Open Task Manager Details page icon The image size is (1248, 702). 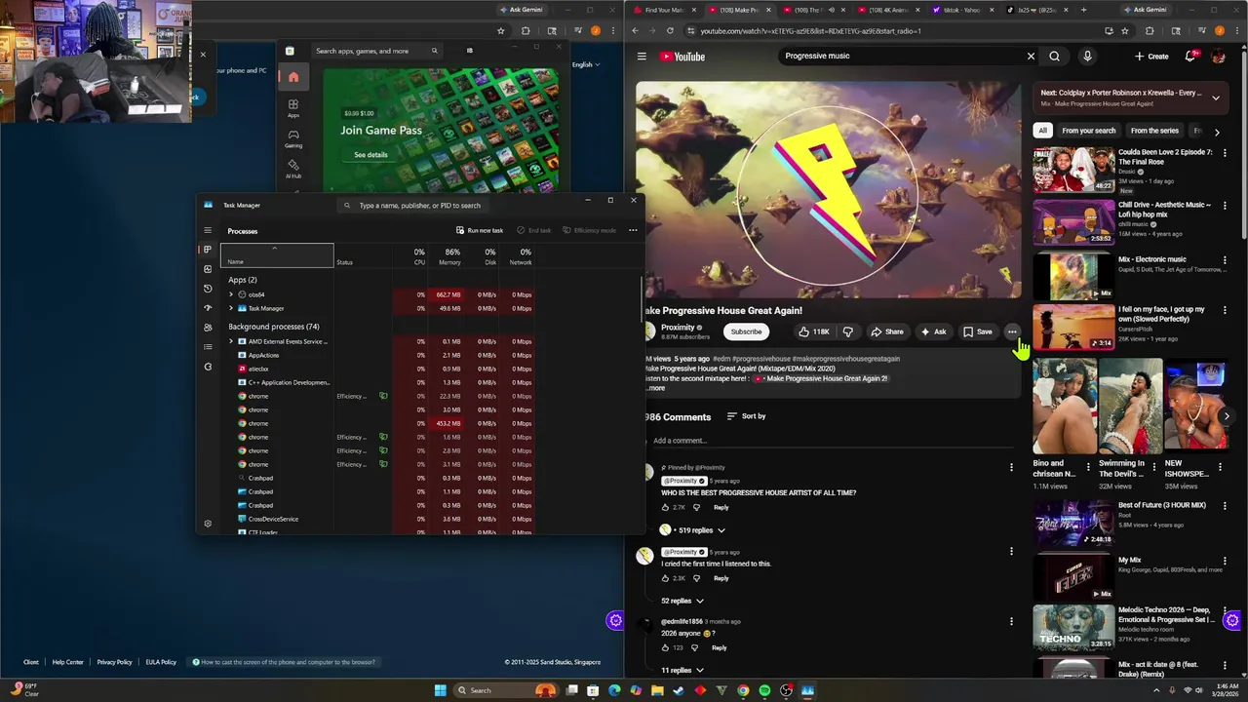pyautogui.click(x=208, y=347)
